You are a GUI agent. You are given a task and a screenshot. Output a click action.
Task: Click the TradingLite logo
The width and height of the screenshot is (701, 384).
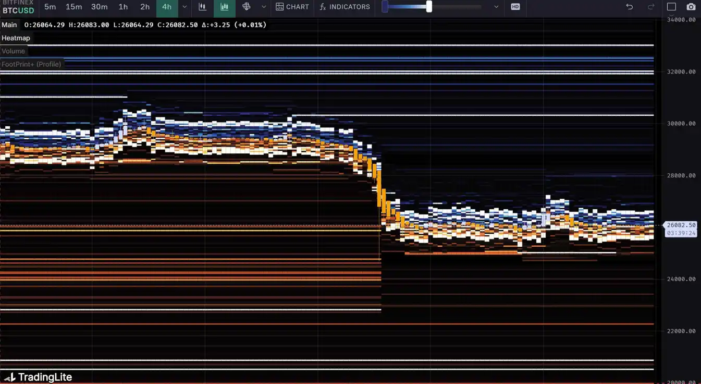[39, 377]
